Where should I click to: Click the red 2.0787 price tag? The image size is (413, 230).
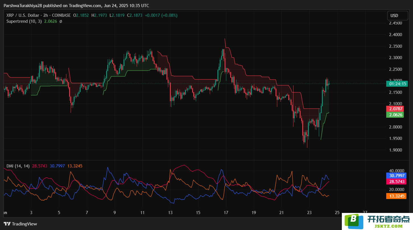(396, 109)
